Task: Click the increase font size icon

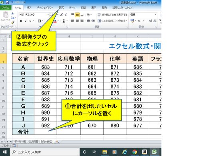Action: (62, 15)
